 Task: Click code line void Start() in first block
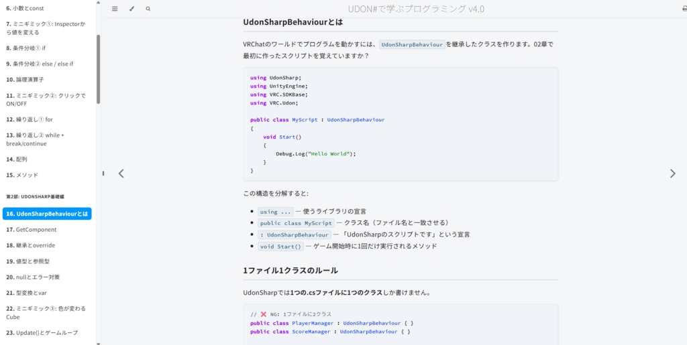(x=282, y=137)
